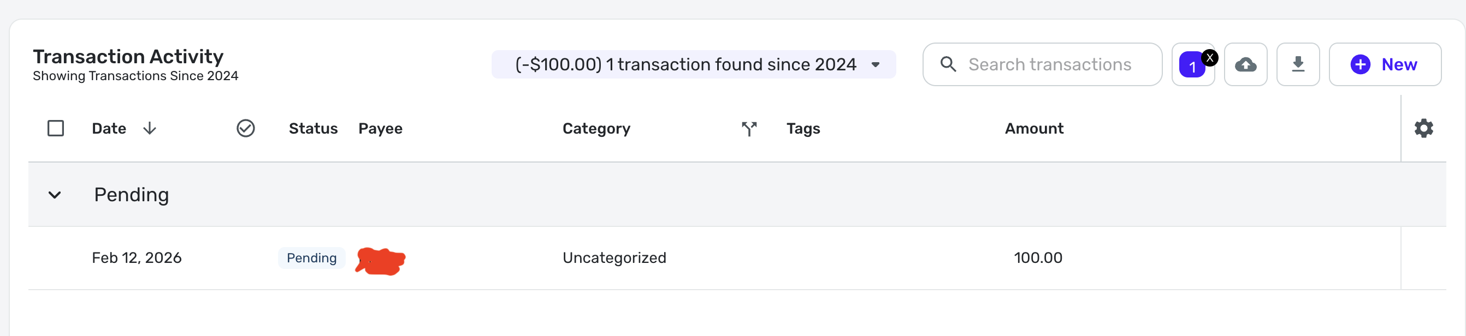The width and height of the screenshot is (1466, 336).
Task: Click the Category column header
Action: point(596,129)
